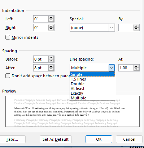Enable the Mirror indents checkbox
This screenshot has width=144, height=148.
pyautogui.click(x=8, y=37)
